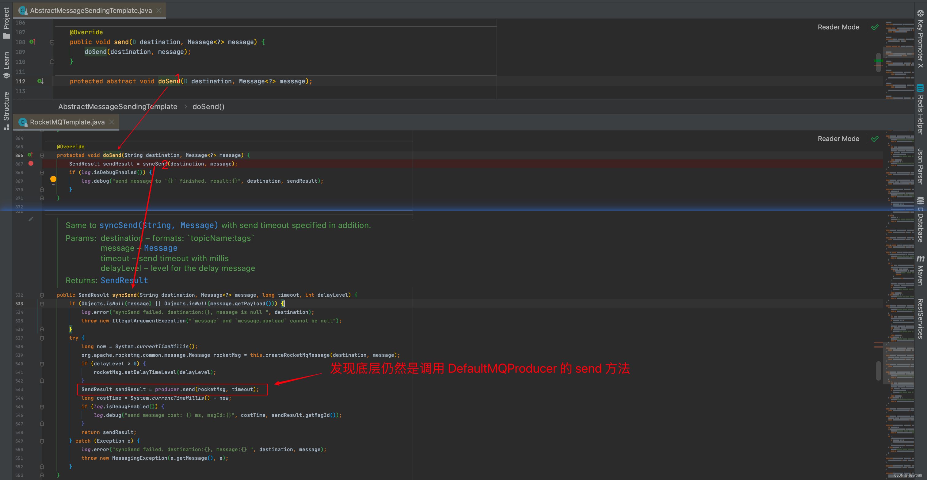The width and height of the screenshot is (927, 480).
Task: Select the RocketMQTemplate.java tab
Action: (x=66, y=122)
